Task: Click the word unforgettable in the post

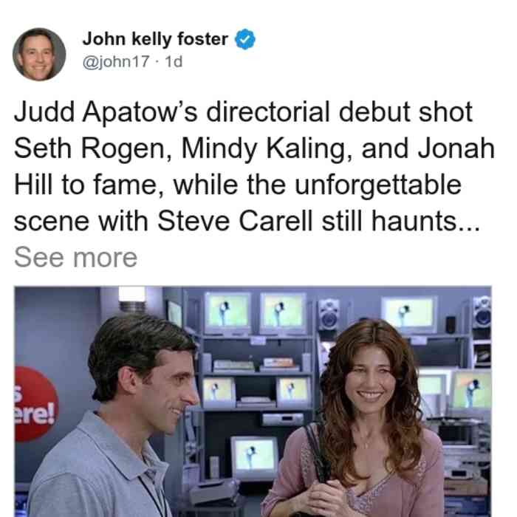Action: (x=377, y=185)
